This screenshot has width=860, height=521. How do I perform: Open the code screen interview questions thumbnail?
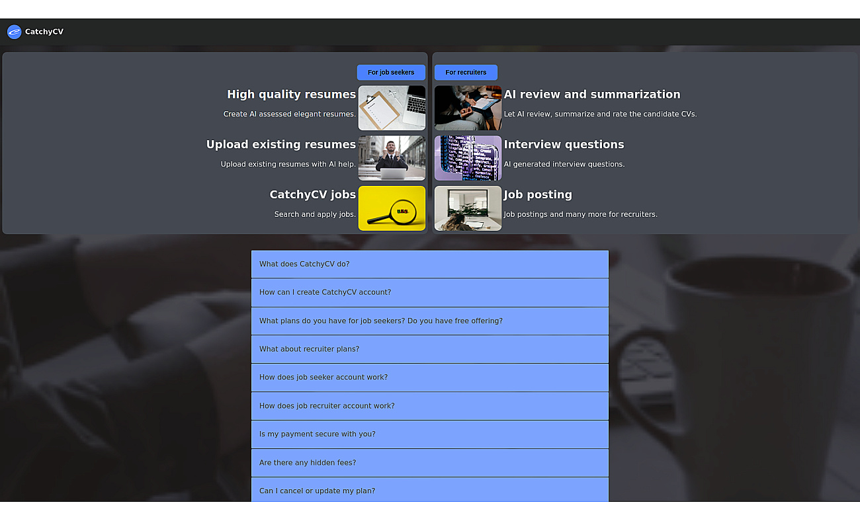click(468, 158)
